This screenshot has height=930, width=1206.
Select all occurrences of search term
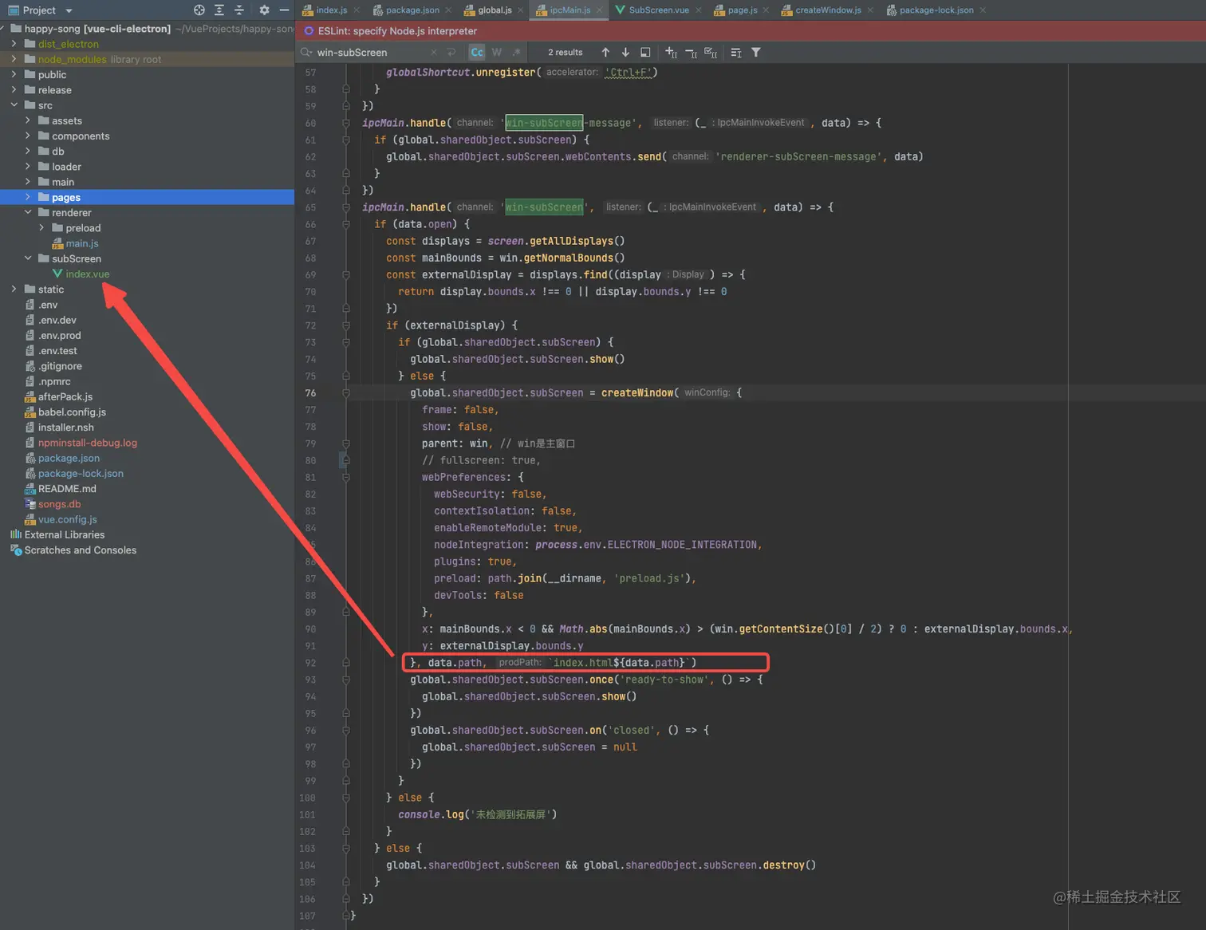[x=711, y=53]
